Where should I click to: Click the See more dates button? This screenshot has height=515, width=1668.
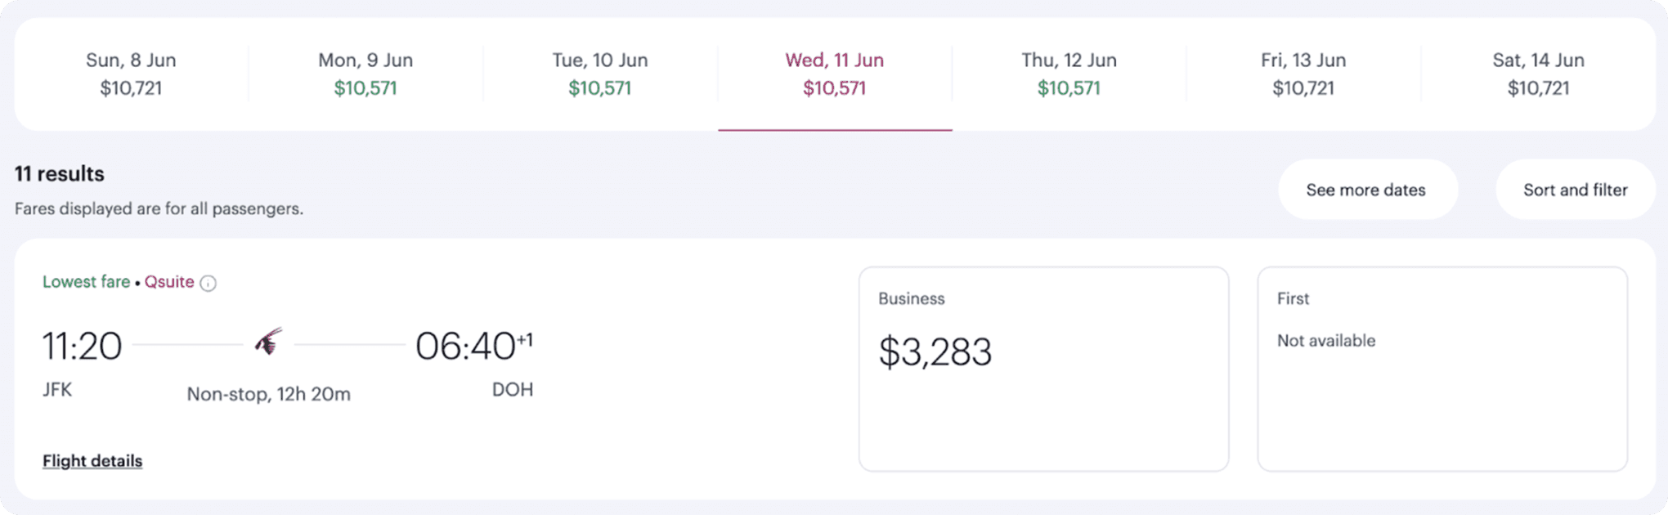coord(1366,190)
